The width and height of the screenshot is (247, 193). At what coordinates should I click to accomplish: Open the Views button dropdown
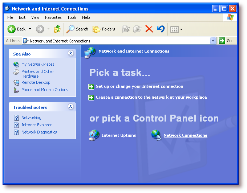click(181, 29)
